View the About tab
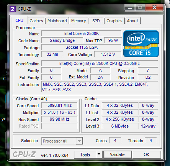Image resolution: width=170 pixels, height=166 pixels. click(132, 21)
